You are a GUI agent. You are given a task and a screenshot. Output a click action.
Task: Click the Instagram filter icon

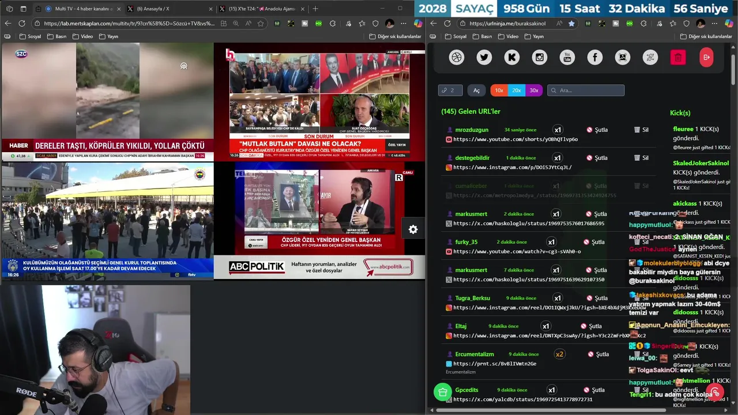pyautogui.click(x=540, y=57)
